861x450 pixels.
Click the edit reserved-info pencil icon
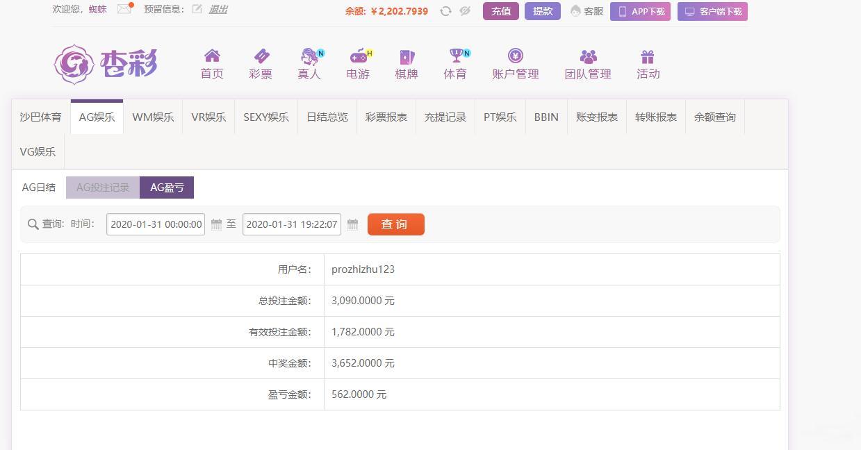point(197,9)
